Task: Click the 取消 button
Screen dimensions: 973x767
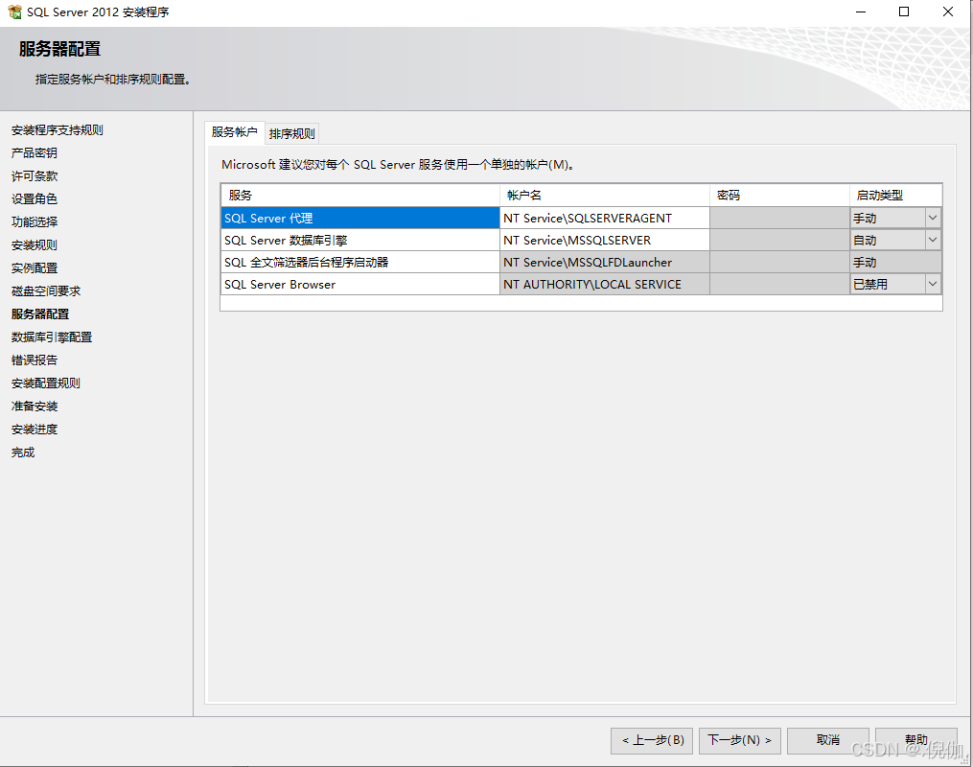Action: tap(828, 740)
